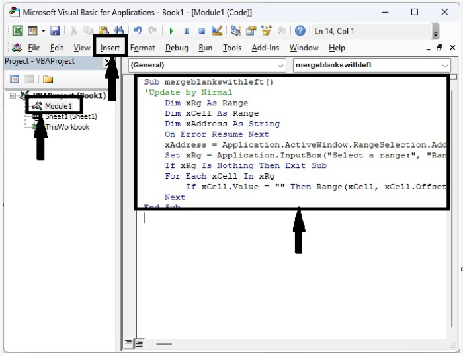Click the Insert UserForm toolbar icon
This screenshot has width=463, height=356.
[x=32, y=30]
